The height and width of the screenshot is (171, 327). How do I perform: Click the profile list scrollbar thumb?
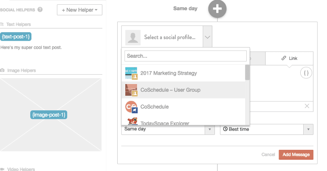247,72
